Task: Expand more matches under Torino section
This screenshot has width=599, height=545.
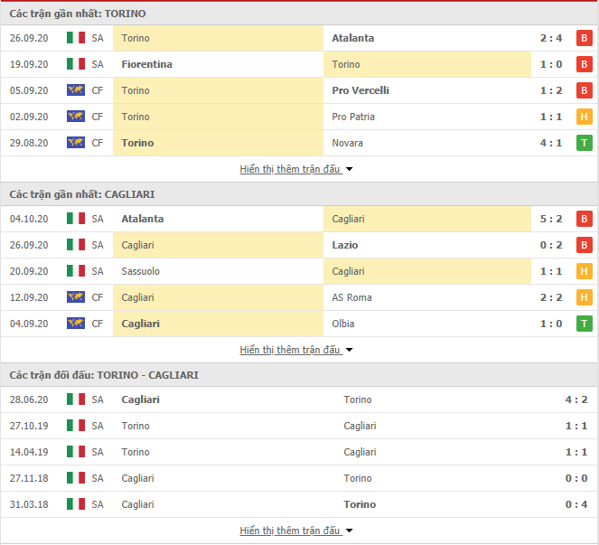Action: (x=296, y=169)
